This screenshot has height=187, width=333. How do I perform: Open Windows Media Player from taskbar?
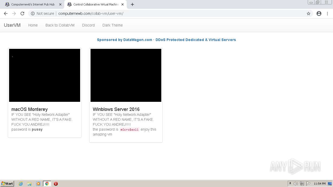pos(38,184)
